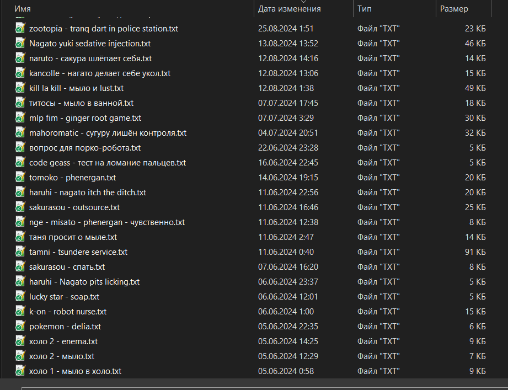This screenshot has width=508, height=390.
Task: Click the file icon for k-on - robot nurse.txt
Action: pyautogui.click(x=20, y=311)
